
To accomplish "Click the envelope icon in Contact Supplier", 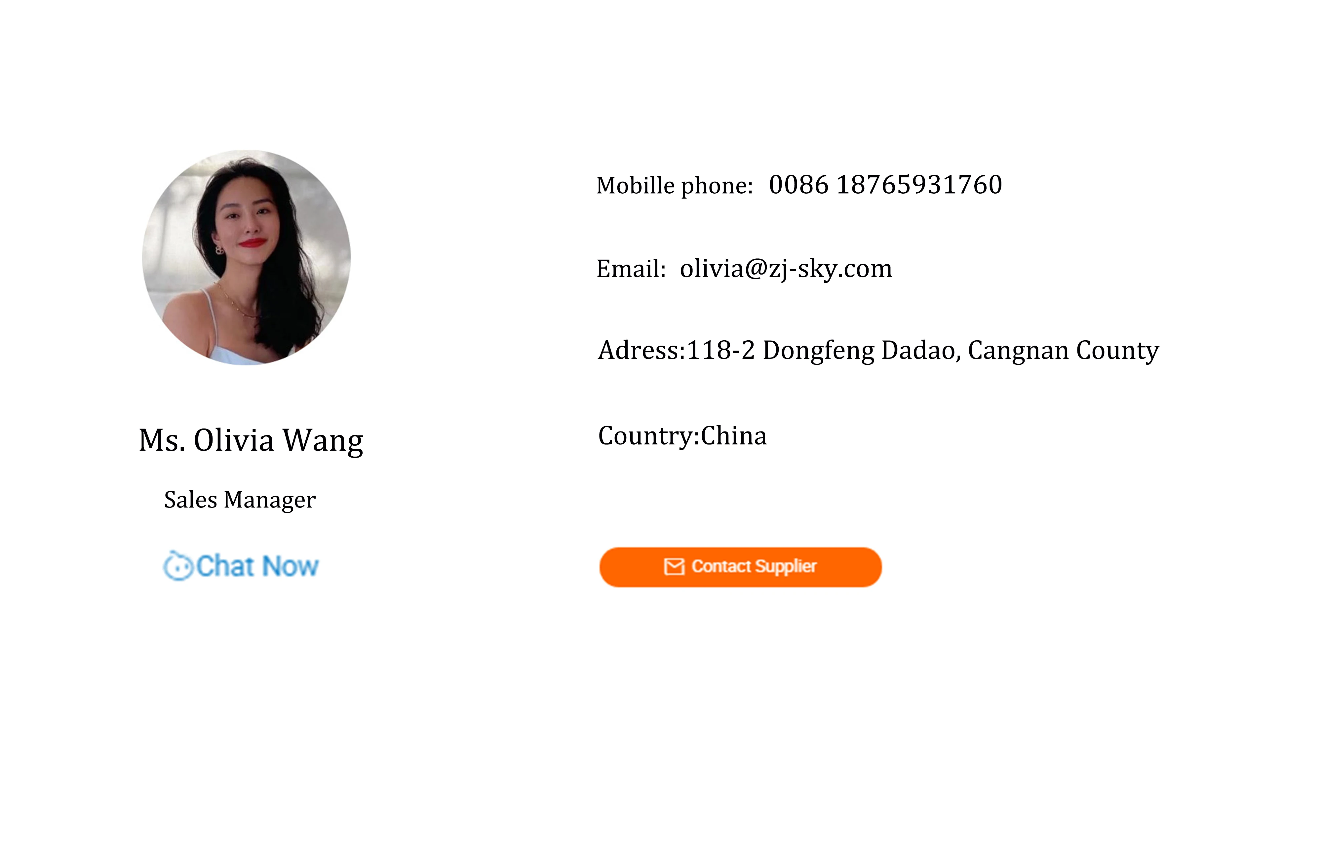I will coord(674,566).
